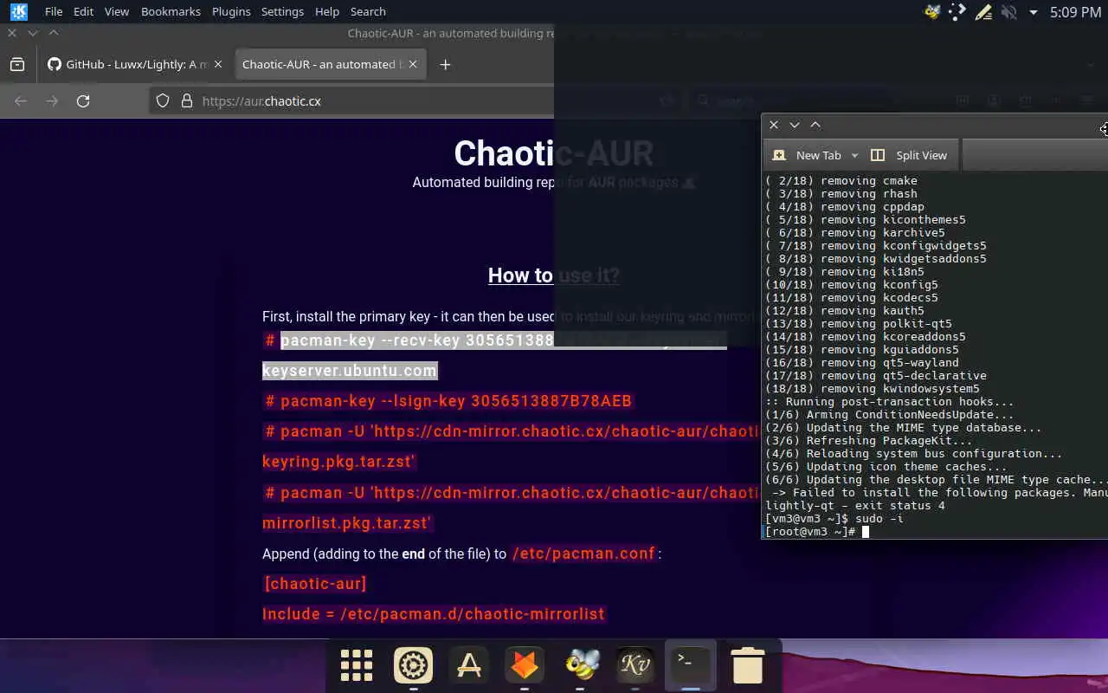Click the pencil notes tray icon
The height and width of the screenshot is (693, 1108).
point(983,12)
